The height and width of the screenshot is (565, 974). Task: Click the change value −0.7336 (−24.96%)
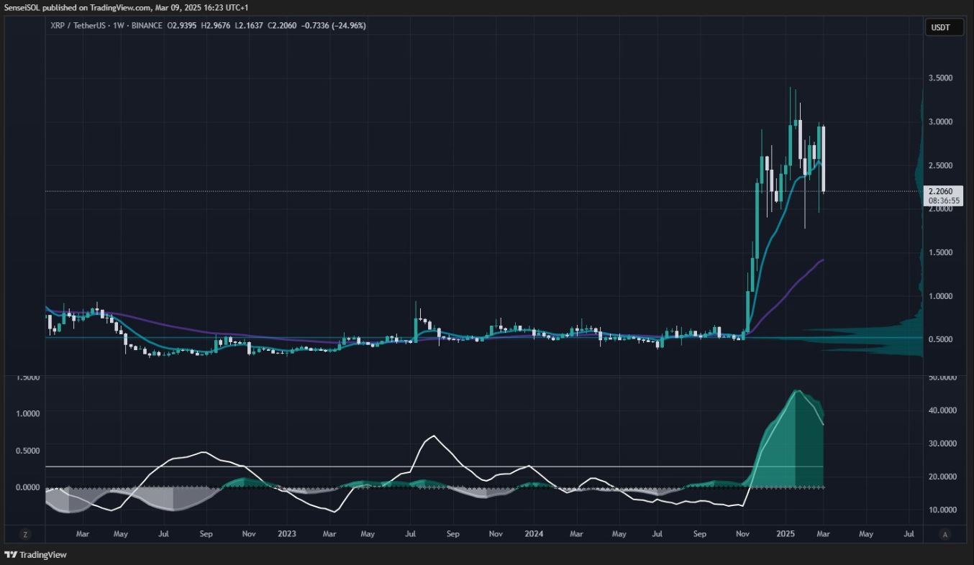point(333,26)
